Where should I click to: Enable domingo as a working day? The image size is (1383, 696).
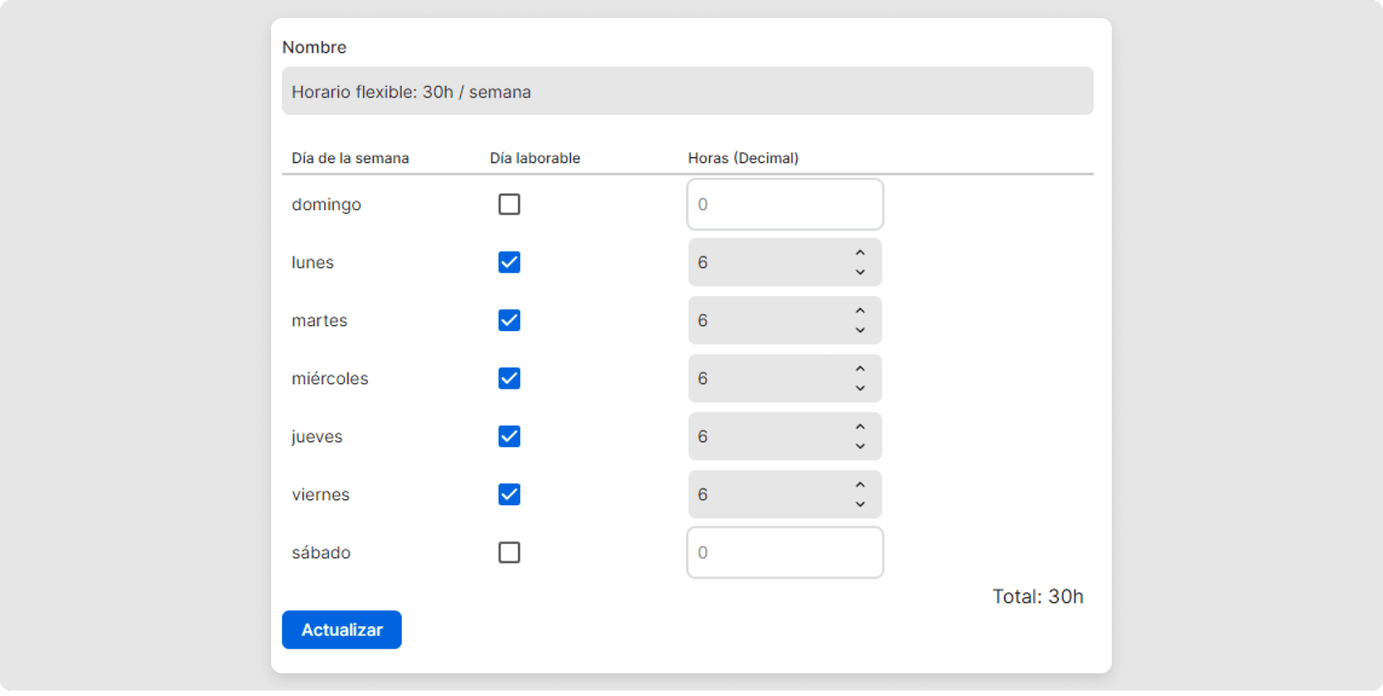(x=509, y=204)
